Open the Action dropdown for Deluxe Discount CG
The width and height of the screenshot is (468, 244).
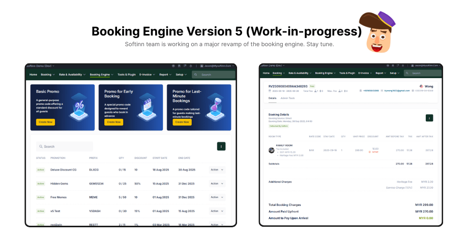pos(217,169)
